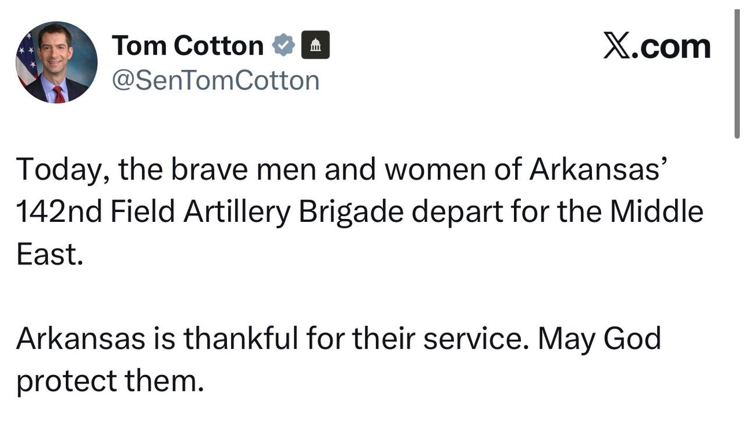Open Tom Cotton's profile picture
The image size is (745, 442).
(x=56, y=62)
